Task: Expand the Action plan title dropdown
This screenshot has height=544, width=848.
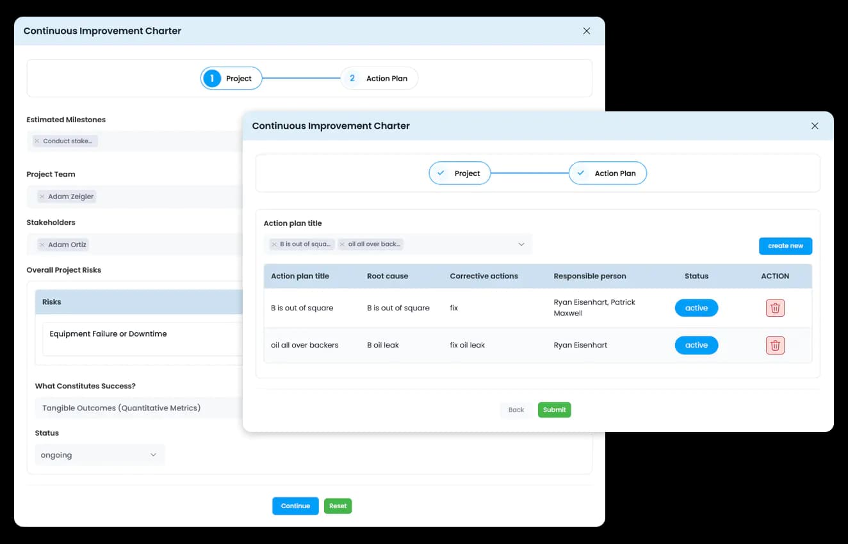Action: [521, 244]
